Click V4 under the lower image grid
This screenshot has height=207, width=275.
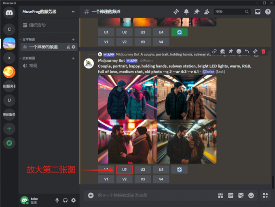[x=161, y=179]
